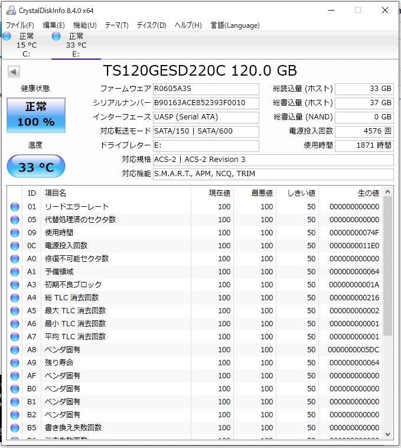The height and width of the screenshot is (448, 401).
Task: Click the 現在値 column header
Action: point(212,193)
